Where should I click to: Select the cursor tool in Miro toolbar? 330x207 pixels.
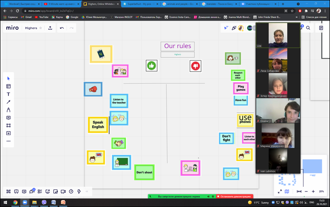pos(8,78)
